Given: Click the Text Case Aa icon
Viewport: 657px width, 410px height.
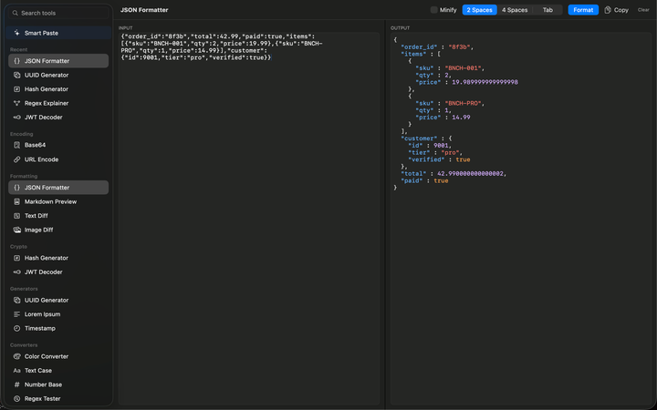Looking at the screenshot, I should [16, 371].
